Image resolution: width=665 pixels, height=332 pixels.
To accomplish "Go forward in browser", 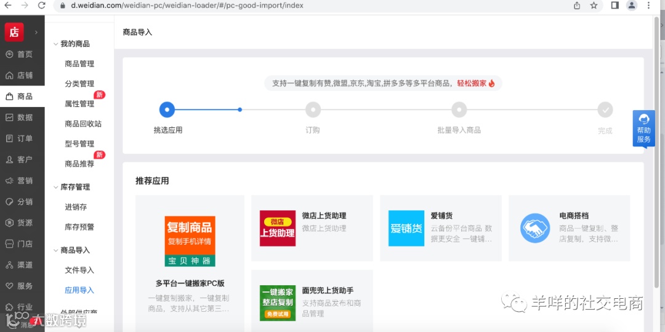I will tap(25, 6).
